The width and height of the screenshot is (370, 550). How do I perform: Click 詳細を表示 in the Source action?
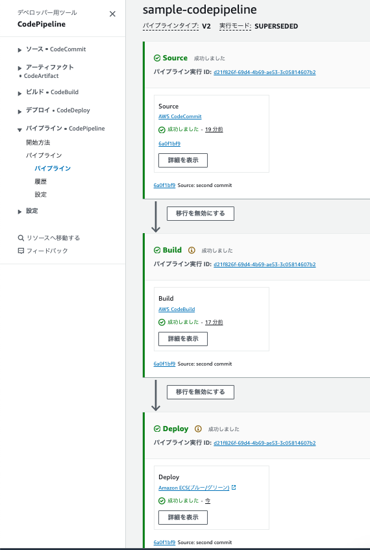pyautogui.click(x=183, y=160)
